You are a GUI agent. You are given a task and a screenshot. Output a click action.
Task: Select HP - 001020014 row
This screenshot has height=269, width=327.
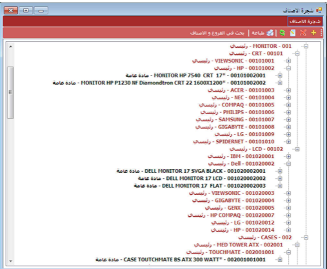tap(243, 230)
